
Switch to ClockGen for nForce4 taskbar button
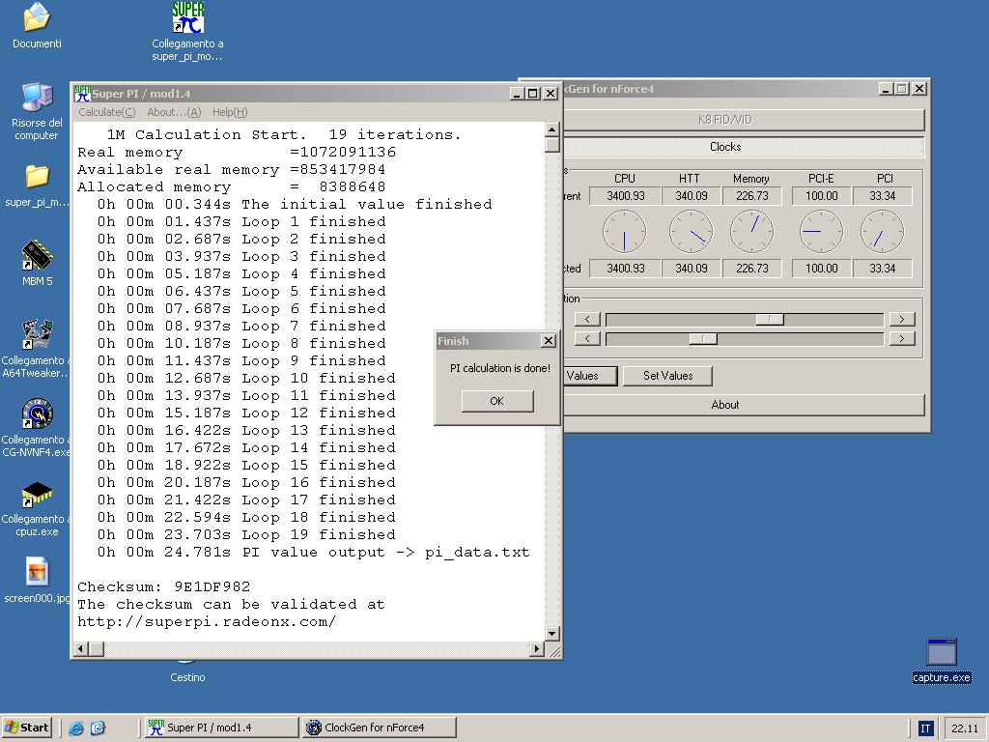pyautogui.click(x=379, y=728)
